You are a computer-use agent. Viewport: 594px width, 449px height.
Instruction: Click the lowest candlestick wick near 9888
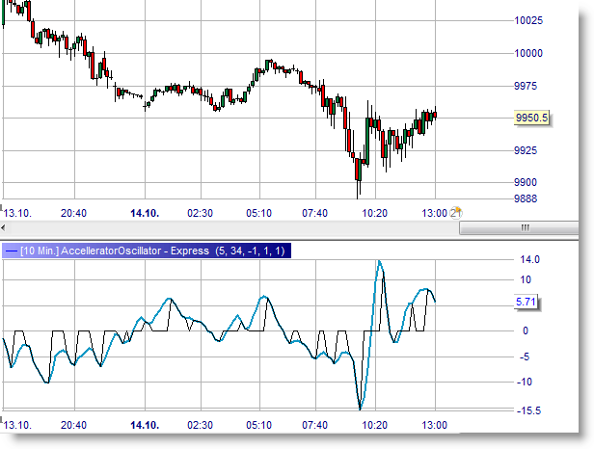pyautogui.click(x=359, y=193)
